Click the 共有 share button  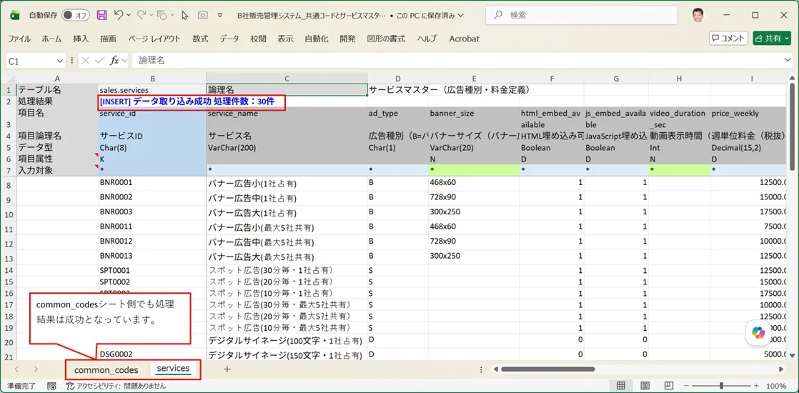click(x=771, y=39)
